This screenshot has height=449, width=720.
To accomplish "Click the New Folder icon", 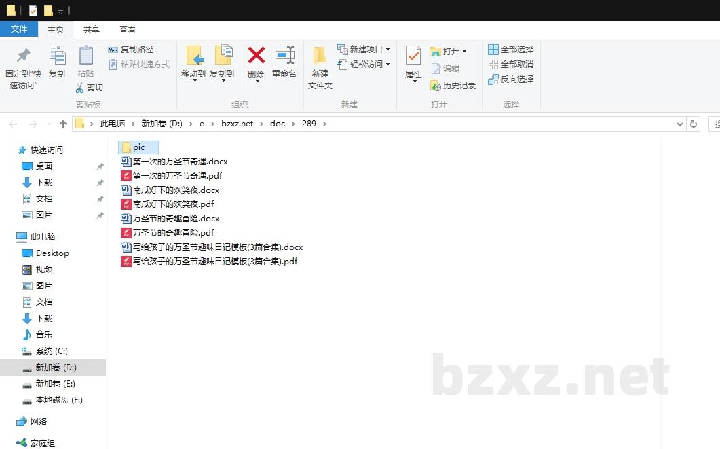I will click(x=320, y=56).
